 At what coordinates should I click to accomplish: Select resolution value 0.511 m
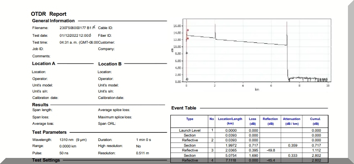(142, 153)
